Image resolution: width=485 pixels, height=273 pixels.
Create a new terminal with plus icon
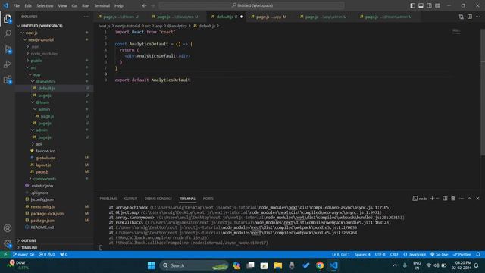click(x=433, y=199)
